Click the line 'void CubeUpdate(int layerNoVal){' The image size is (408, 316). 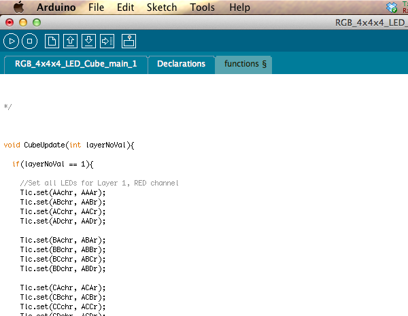[69, 145]
